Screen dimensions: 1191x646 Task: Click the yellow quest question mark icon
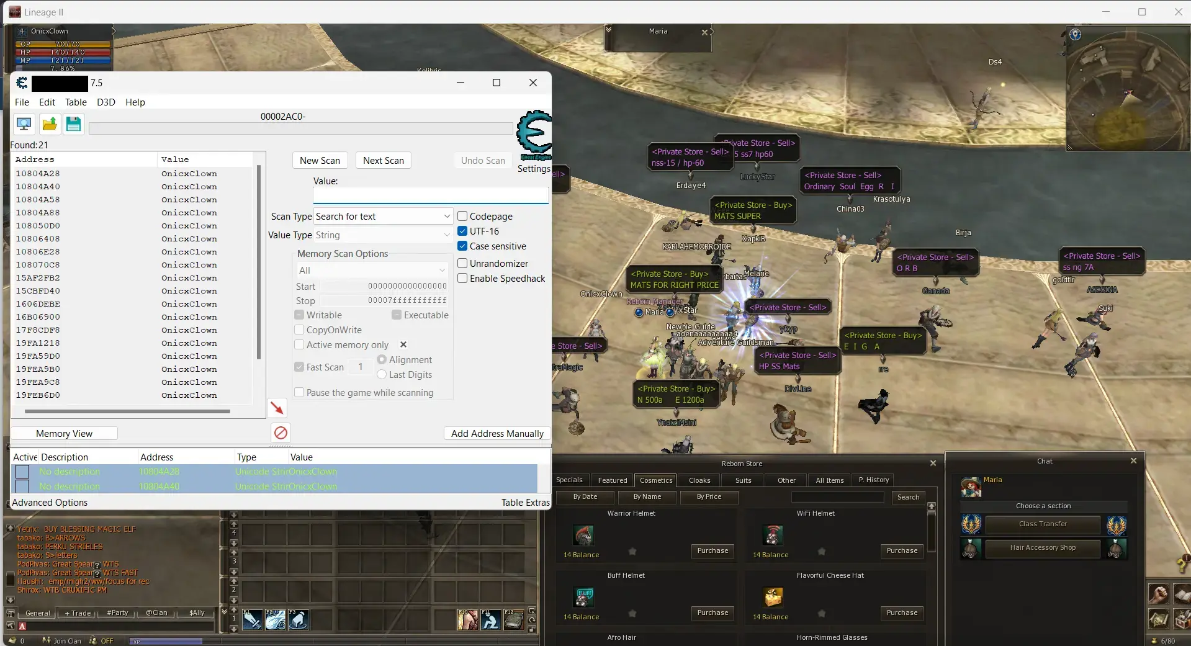[x=1183, y=565]
